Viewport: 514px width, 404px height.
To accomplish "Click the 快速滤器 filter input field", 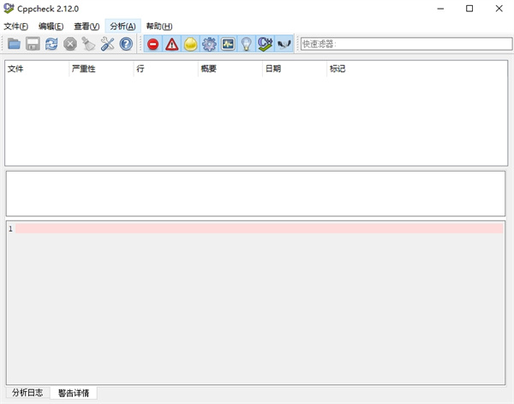I will point(406,44).
